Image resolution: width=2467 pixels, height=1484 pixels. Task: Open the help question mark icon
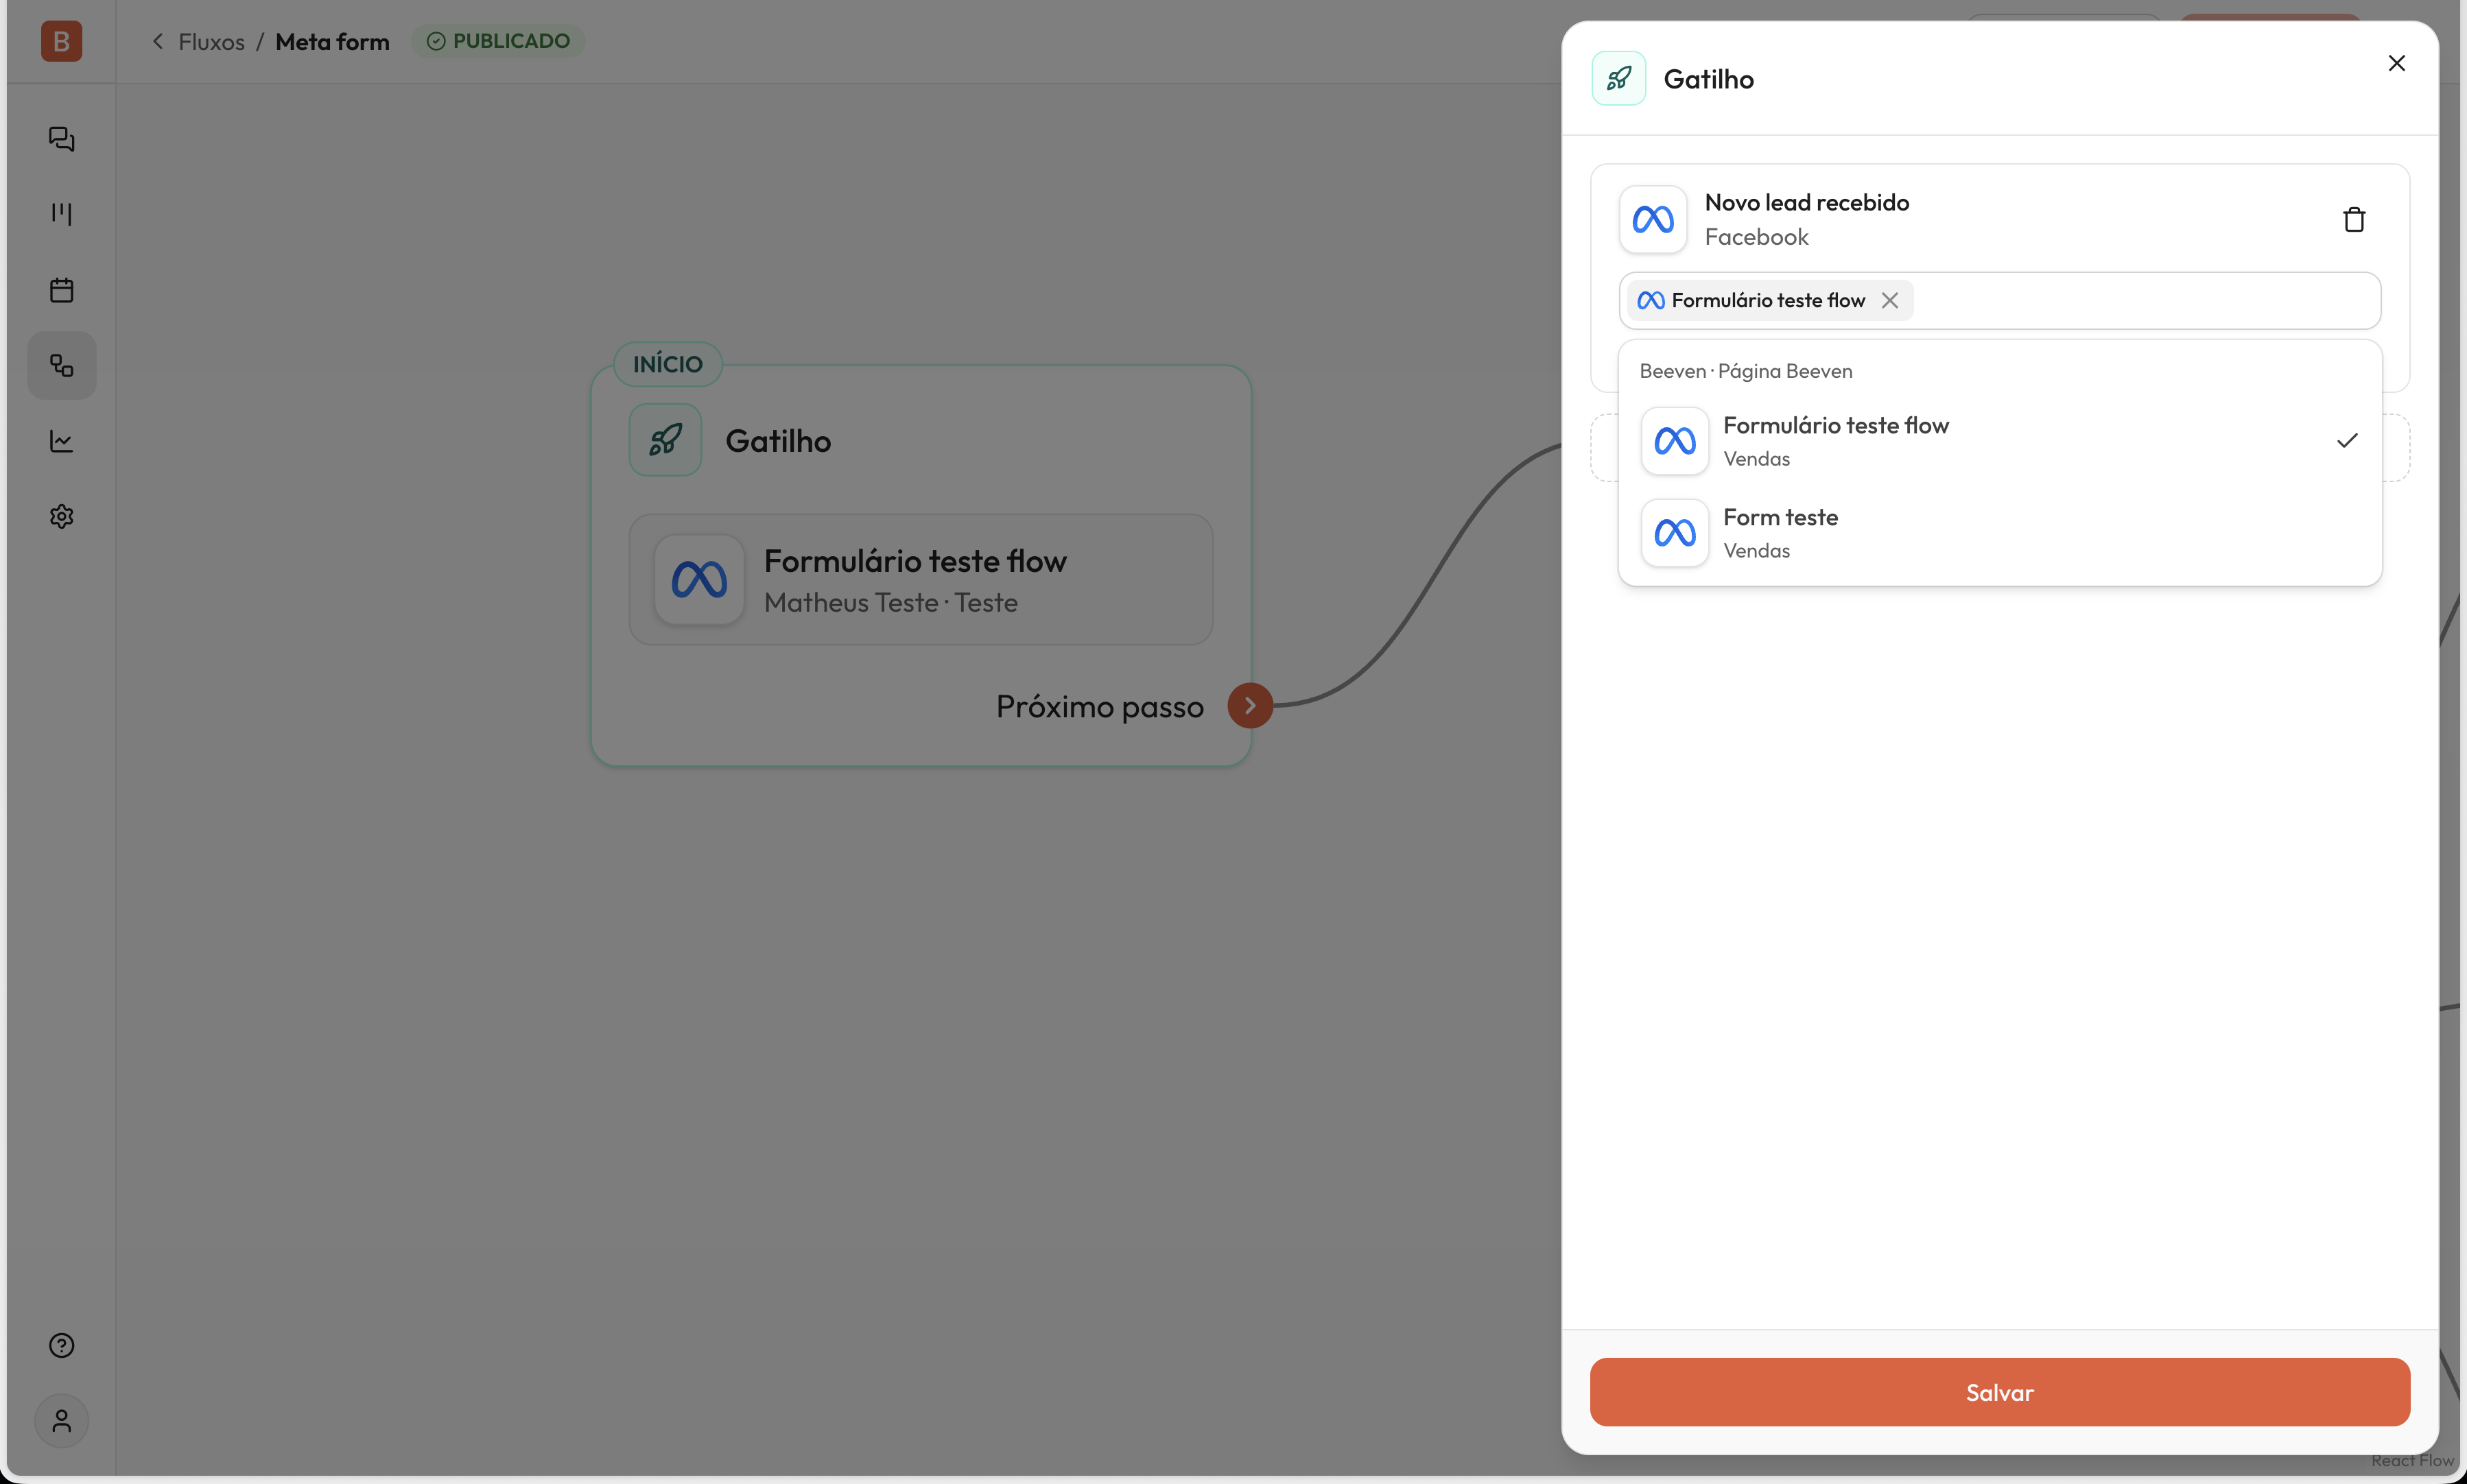(x=61, y=1346)
